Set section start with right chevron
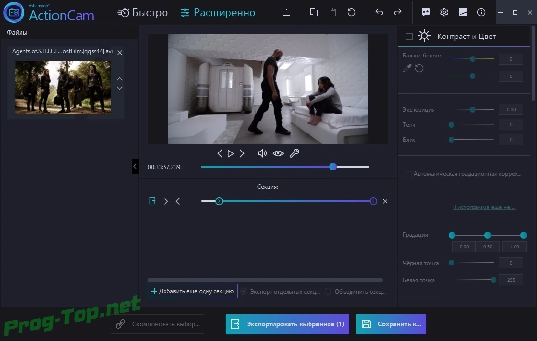537x341 pixels. coord(166,201)
